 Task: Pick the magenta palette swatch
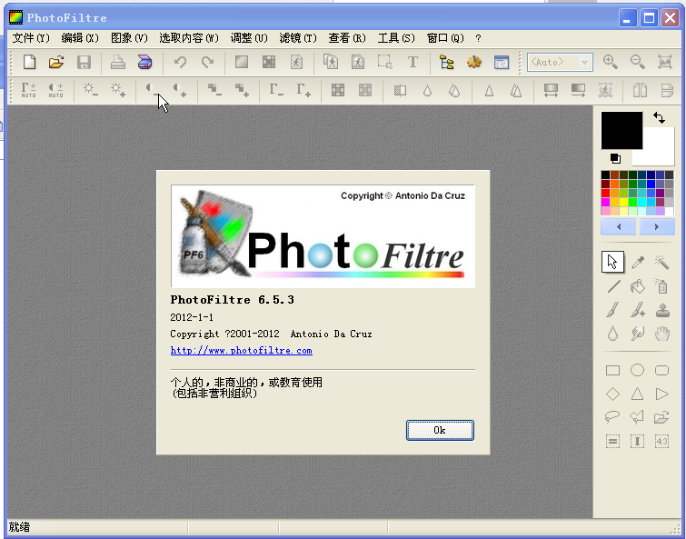click(x=605, y=202)
